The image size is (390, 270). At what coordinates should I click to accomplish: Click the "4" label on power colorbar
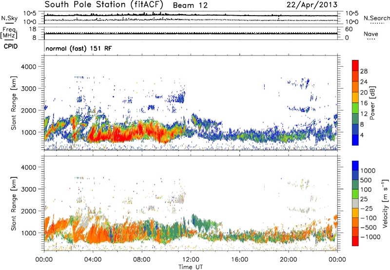(x=362, y=135)
